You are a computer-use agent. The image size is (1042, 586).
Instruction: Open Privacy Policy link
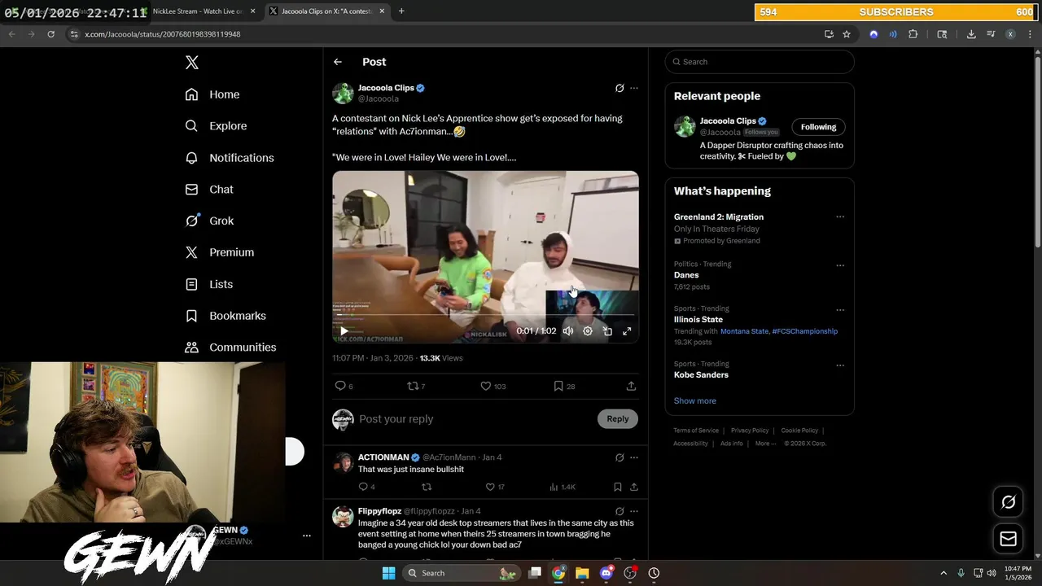tap(750, 431)
